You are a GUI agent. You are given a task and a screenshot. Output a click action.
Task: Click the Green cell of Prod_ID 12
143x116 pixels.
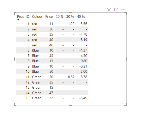pyautogui.click(x=37, y=82)
